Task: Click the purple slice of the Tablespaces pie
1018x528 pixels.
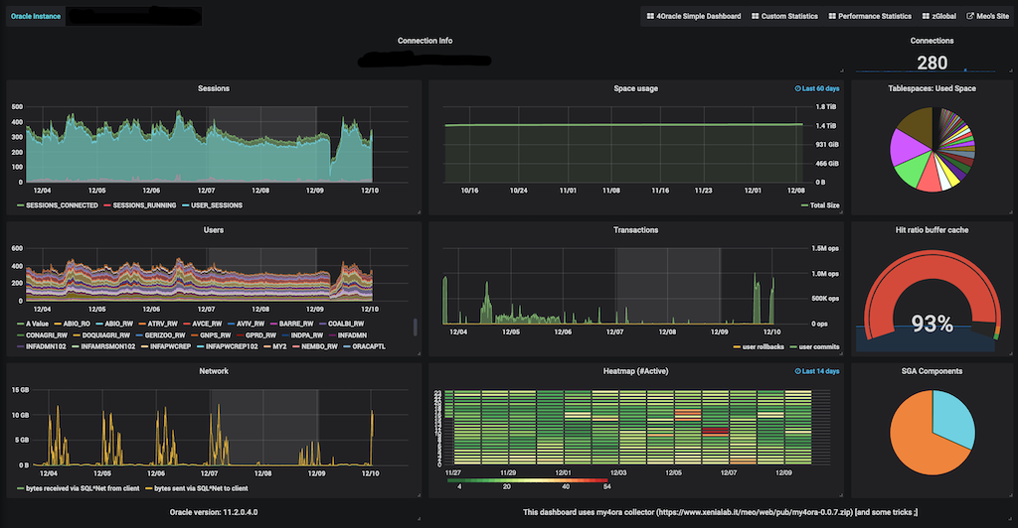Action: tap(906, 148)
